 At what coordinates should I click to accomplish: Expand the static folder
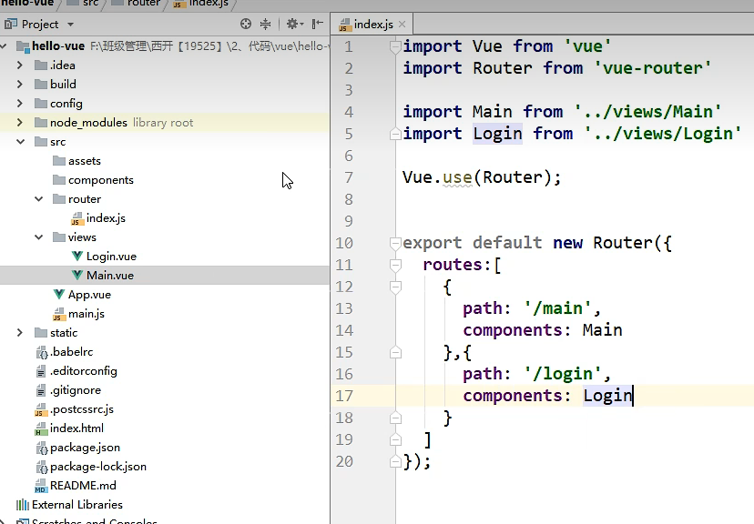click(20, 332)
